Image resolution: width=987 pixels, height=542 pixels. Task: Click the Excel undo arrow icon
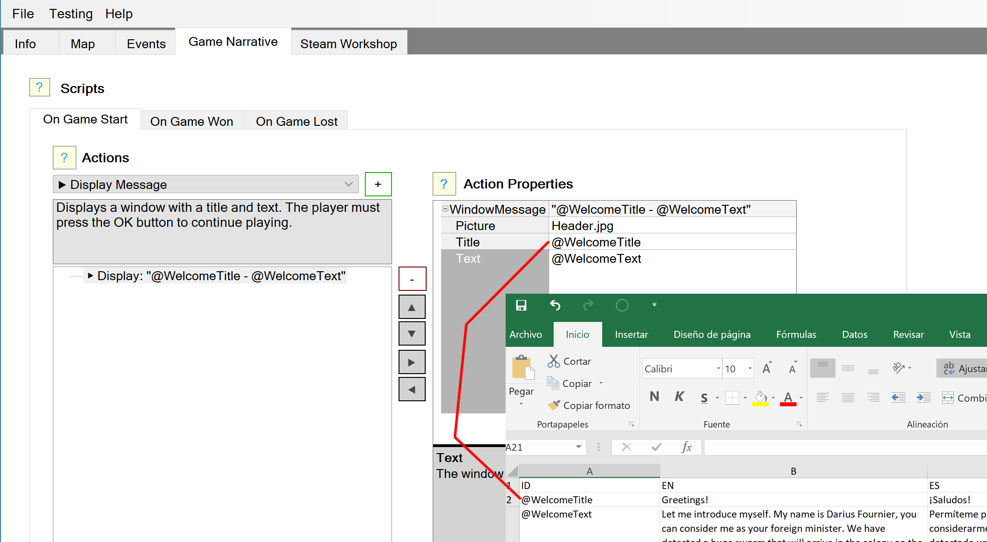pos(555,306)
